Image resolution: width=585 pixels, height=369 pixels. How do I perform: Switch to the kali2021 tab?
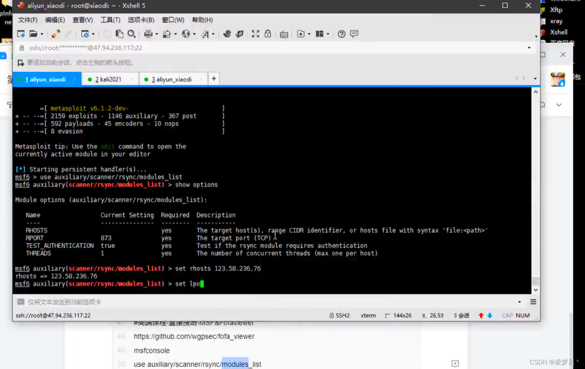click(x=109, y=79)
